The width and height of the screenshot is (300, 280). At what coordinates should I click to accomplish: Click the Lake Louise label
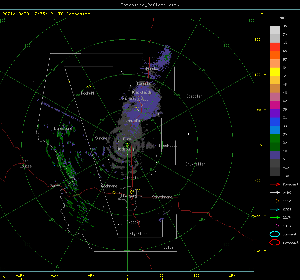click(26, 163)
